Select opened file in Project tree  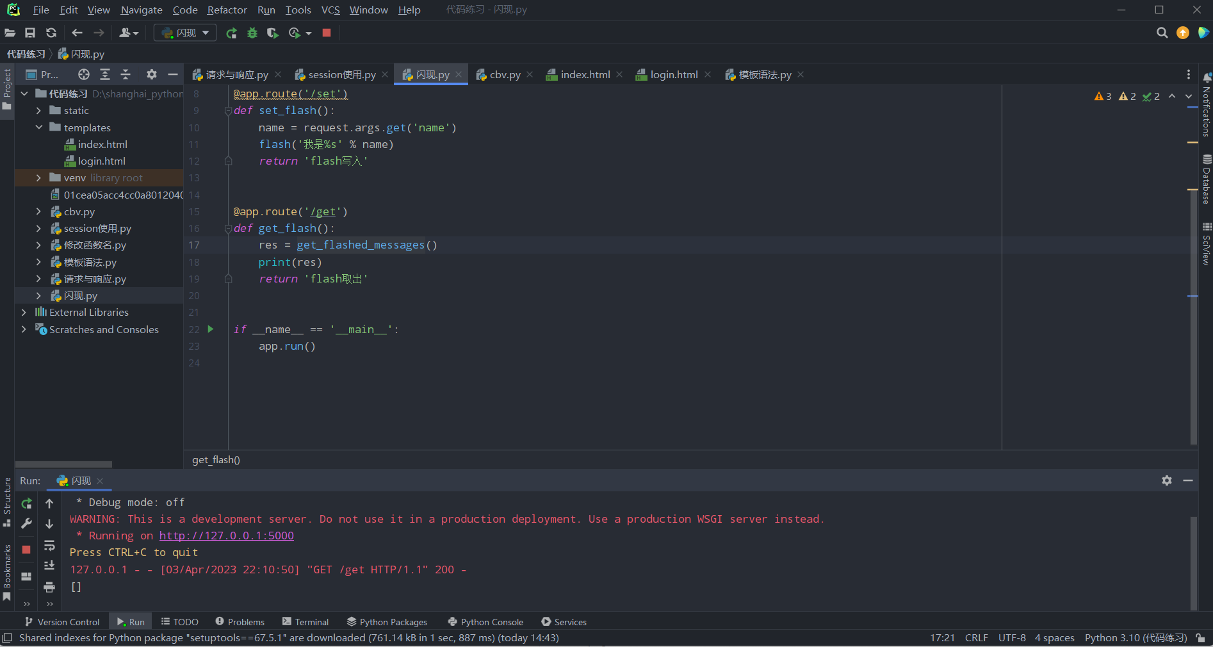click(84, 75)
